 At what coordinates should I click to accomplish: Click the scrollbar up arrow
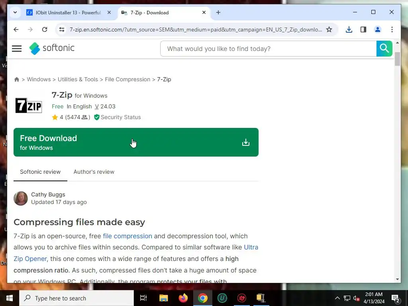397,43
